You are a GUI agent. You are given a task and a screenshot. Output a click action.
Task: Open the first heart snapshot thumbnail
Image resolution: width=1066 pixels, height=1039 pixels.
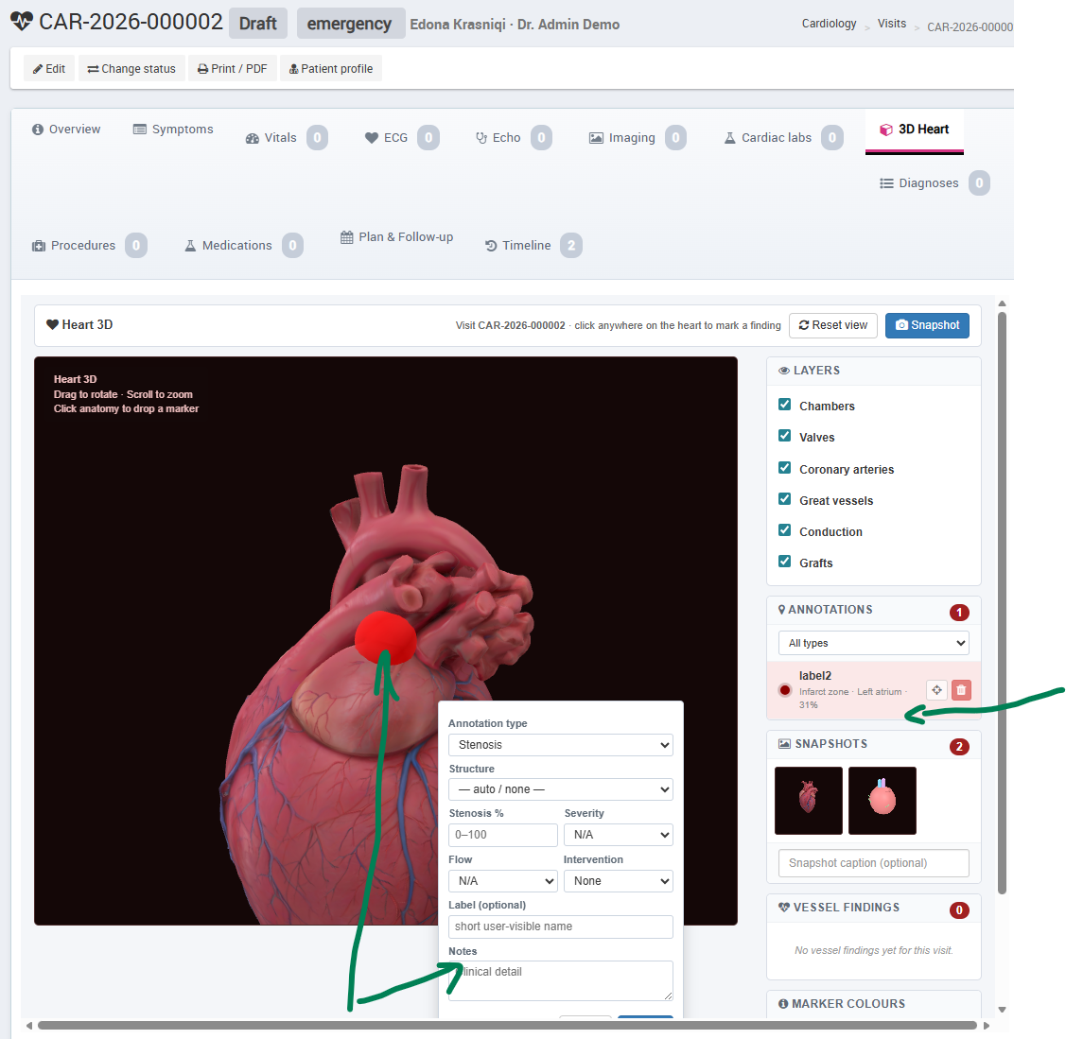coord(809,801)
